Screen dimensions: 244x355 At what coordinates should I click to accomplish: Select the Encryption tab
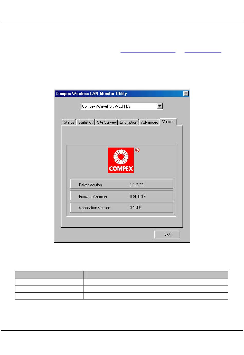pyautogui.click(x=128, y=122)
